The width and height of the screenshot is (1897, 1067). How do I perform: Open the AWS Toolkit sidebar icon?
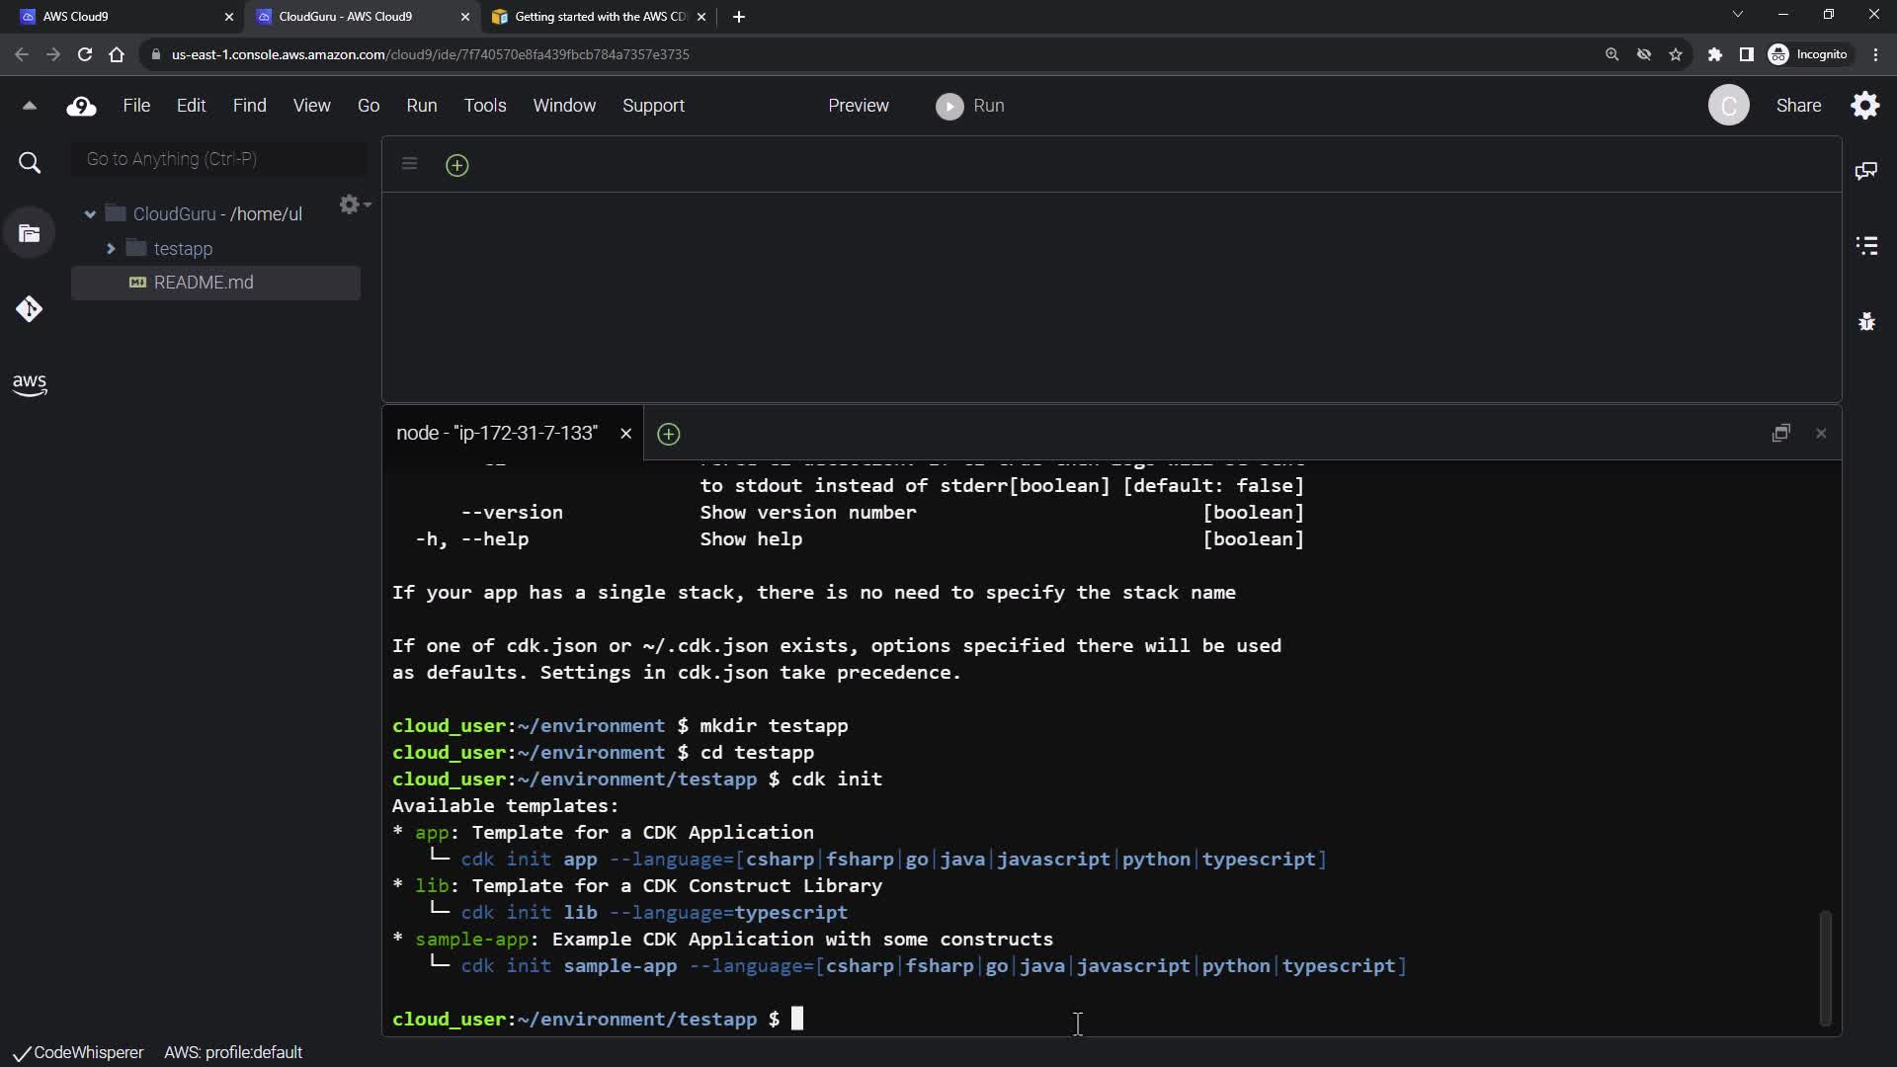click(29, 384)
